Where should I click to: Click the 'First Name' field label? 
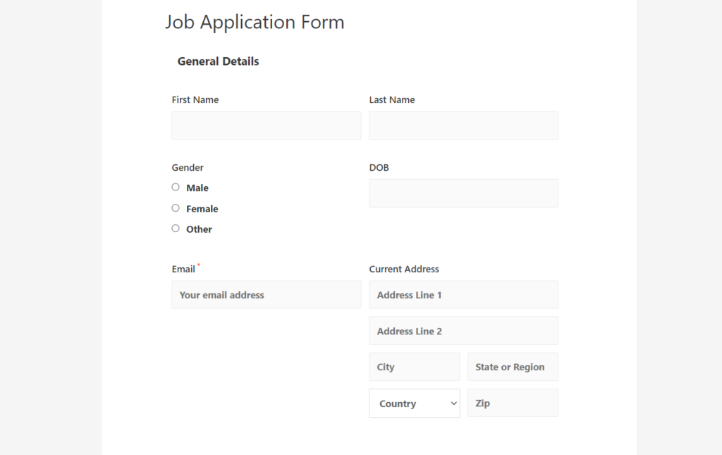click(x=195, y=100)
